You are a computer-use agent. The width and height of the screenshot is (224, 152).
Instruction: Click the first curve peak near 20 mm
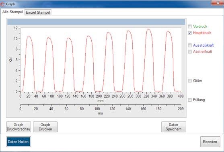pyautogui.click(x=29, y=36)
